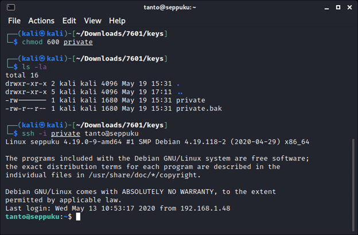This screenshot has width=358, height=235.
Task: Open the Actions menu
Action: point(41,21)
